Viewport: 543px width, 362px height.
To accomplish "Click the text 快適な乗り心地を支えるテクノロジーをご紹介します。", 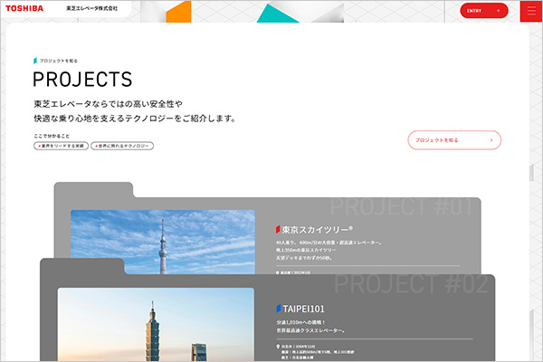I will pos(135,119).
